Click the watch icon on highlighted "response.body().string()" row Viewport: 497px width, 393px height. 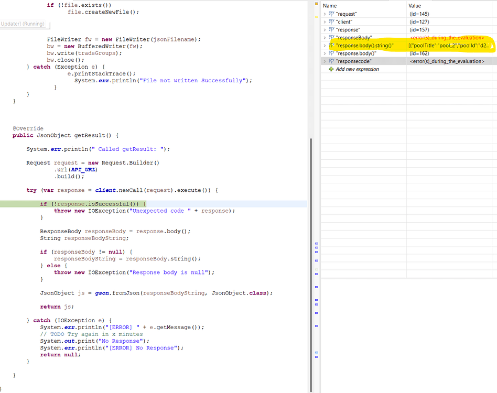pos(332,45)
